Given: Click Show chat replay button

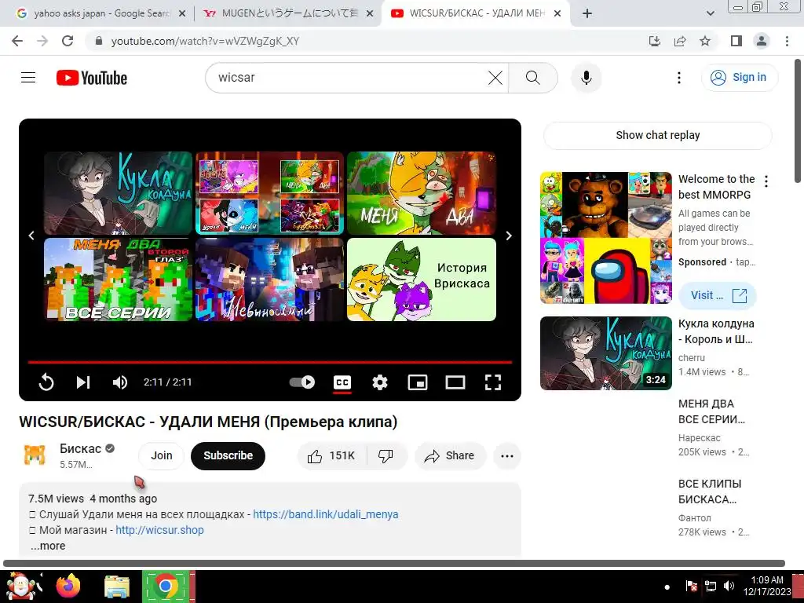Looking at the screenshot, I should coord(657,135).
